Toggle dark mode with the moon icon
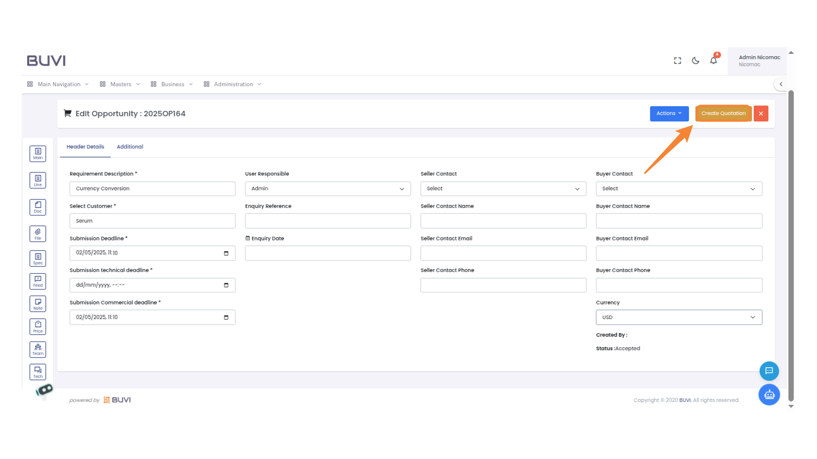 coord(695,61)
